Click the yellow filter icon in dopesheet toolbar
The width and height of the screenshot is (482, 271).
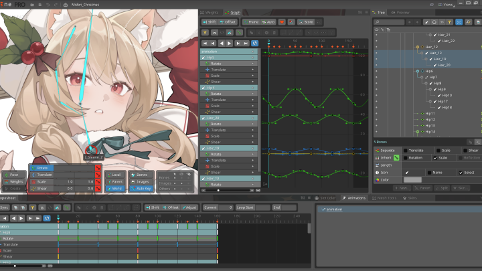coord(32,207)
